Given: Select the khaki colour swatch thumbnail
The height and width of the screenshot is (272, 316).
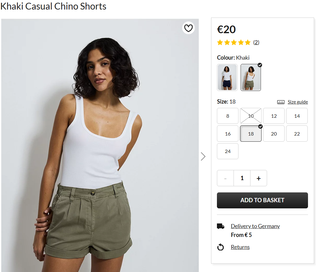Looking at the screenshot, I should point(250,77).
